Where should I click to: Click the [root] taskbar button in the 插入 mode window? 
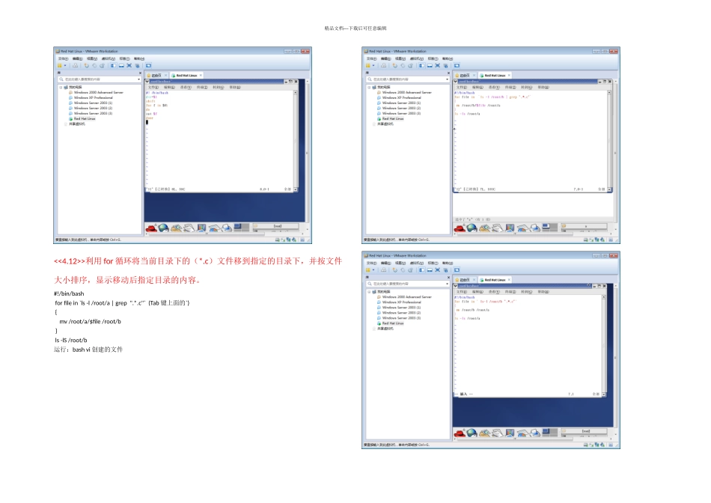tap(584, 431)
